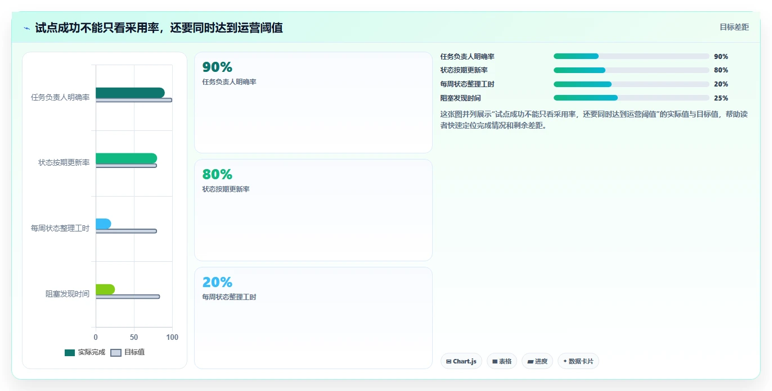Click the description paragraph starting 这张图并列展示
Viewport: 772px width, 391px height.
594,120
